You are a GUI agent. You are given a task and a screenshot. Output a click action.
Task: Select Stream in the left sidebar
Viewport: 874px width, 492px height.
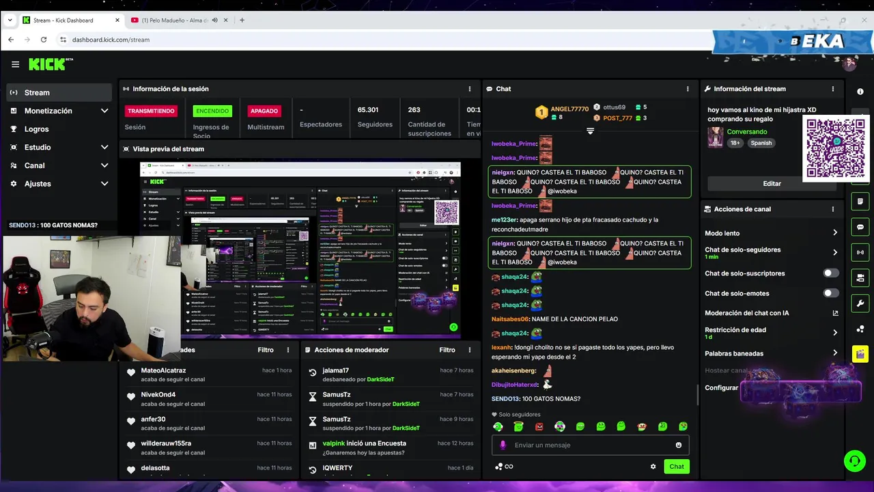pyautogui.click(x=59, y=92)
